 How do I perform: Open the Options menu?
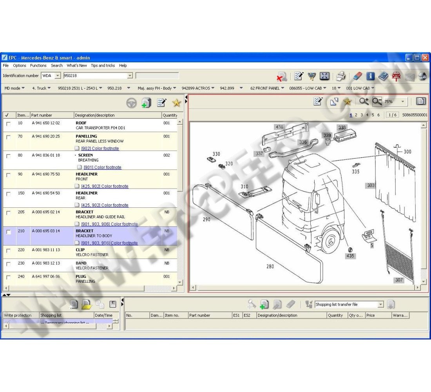(x=19, y=65)
